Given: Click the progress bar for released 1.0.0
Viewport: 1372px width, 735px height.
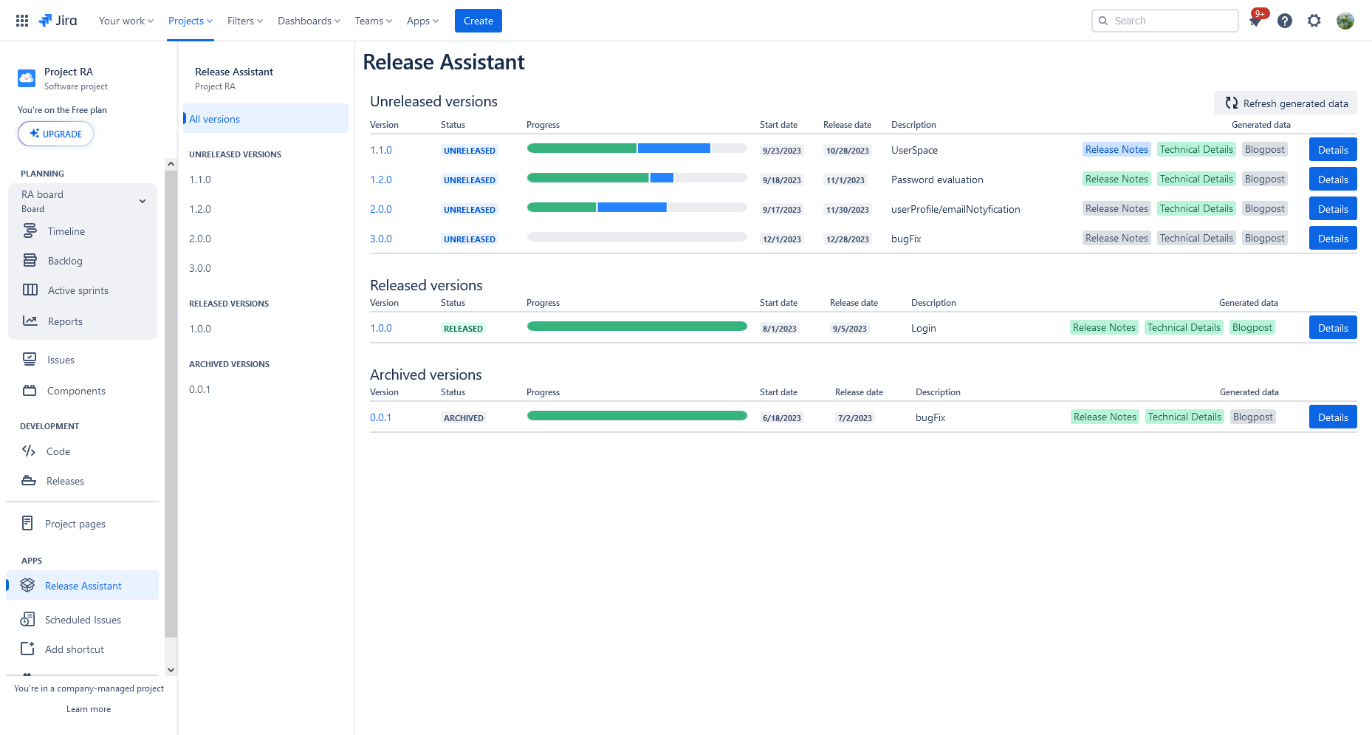Looking at the screenshot, I should (x=637, y=327).
